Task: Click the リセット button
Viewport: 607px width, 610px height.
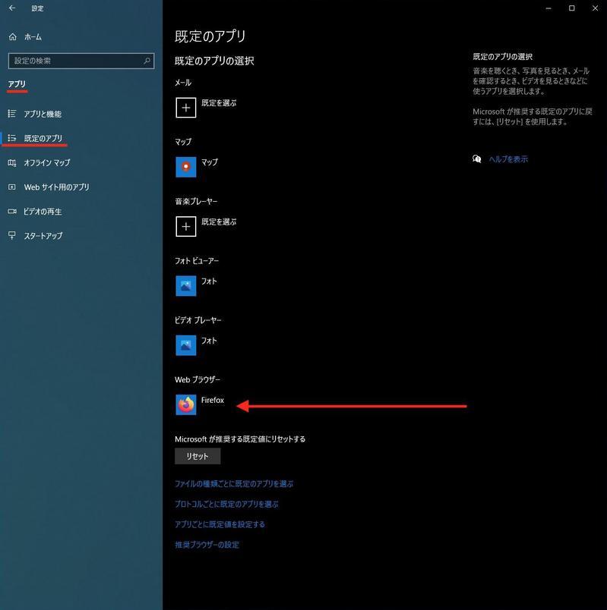Action: click(x=198, y=456)
